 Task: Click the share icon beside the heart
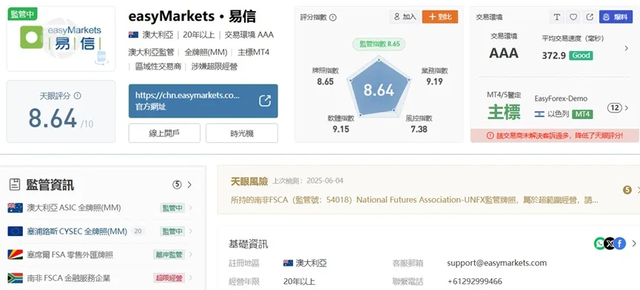(x=590, y=17)
